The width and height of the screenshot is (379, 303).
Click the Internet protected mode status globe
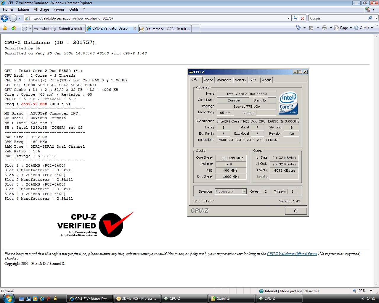point(261,291)
